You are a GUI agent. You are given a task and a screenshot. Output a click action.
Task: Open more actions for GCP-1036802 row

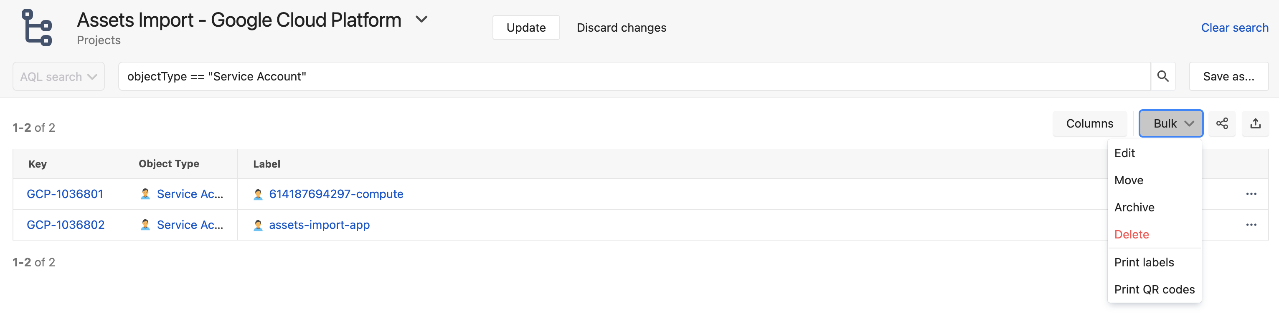tap(1251, 225)
